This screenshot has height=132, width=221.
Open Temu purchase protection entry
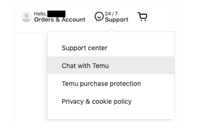pyautogui.click(x=111, y=84)
